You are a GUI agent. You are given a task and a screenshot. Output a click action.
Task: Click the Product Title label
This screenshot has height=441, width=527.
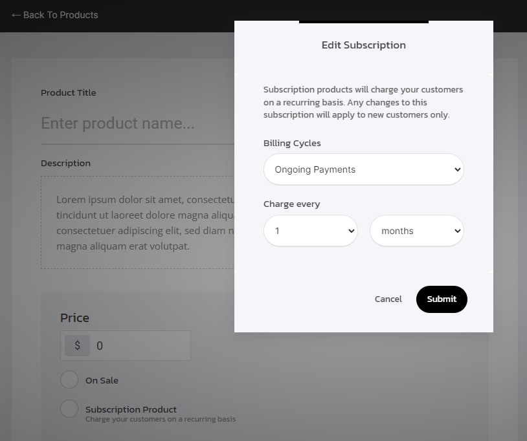(x=68, y=92)
